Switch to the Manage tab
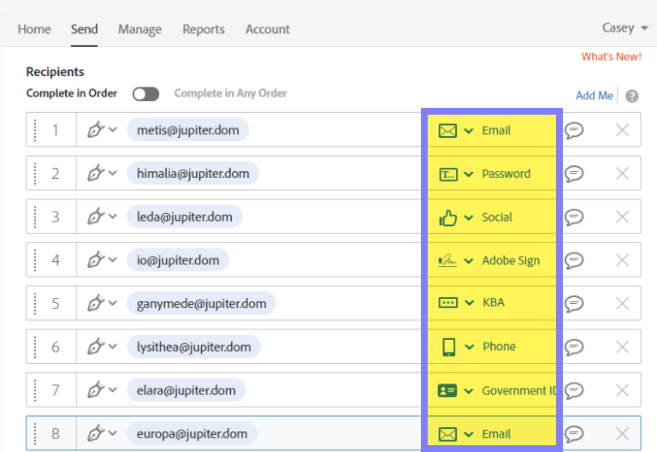This screenshot has width=657, height=452. coord(139,29)
